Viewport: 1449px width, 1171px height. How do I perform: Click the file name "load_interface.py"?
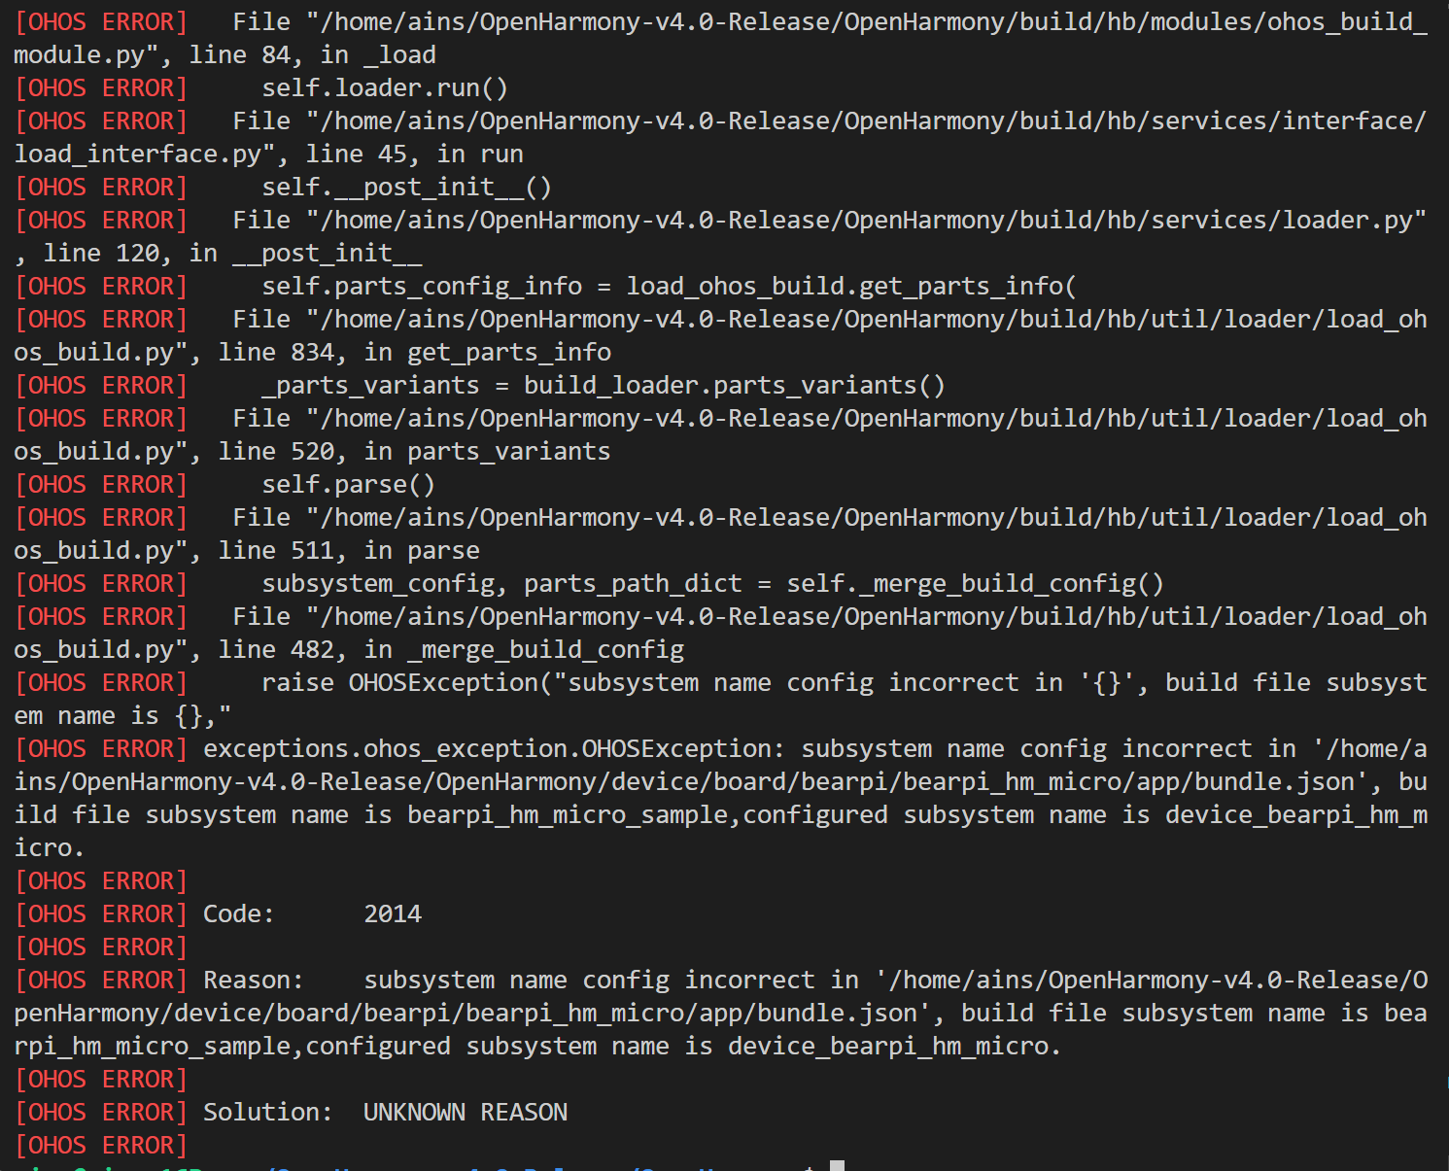pyautogui.click(x=138, y=155)
